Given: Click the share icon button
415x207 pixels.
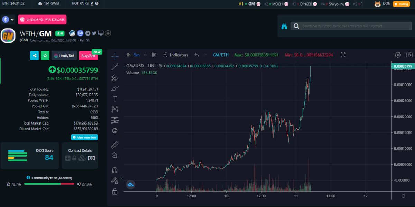Looking at the screenshot, I should 34,56.
